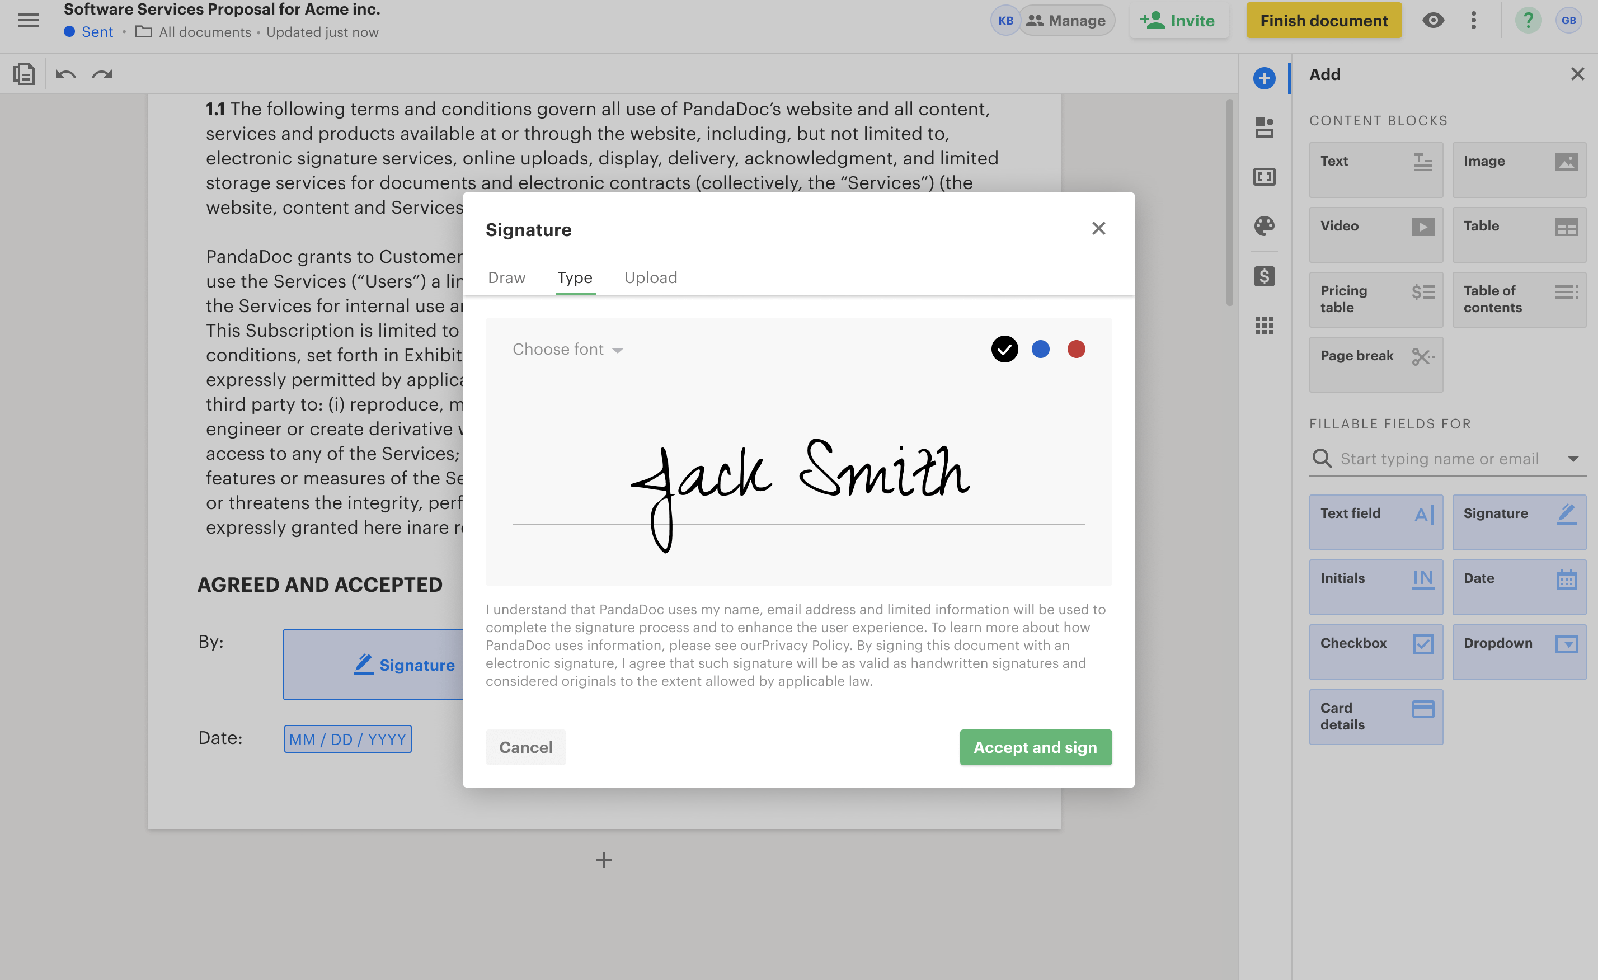Screen dimensions: 1598x980
Task: Add a Table content block
Action: pos(1519,234)
